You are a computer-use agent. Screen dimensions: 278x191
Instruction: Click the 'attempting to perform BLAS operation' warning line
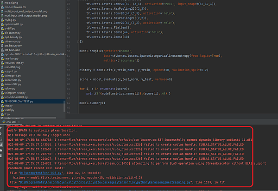click(x=137, y=163)
